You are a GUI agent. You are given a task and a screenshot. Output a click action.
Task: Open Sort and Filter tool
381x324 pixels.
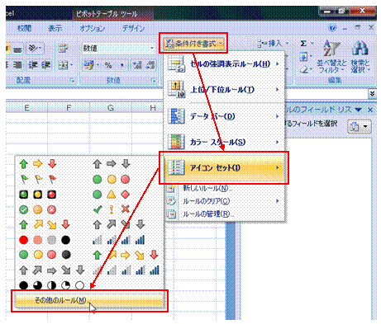tap(331, 57)
